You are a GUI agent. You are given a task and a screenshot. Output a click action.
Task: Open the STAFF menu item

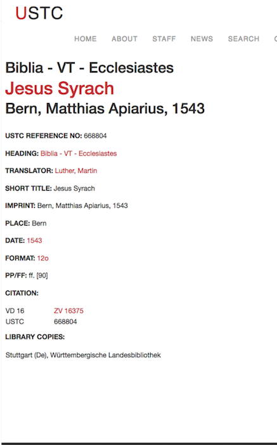click(164, 39)
